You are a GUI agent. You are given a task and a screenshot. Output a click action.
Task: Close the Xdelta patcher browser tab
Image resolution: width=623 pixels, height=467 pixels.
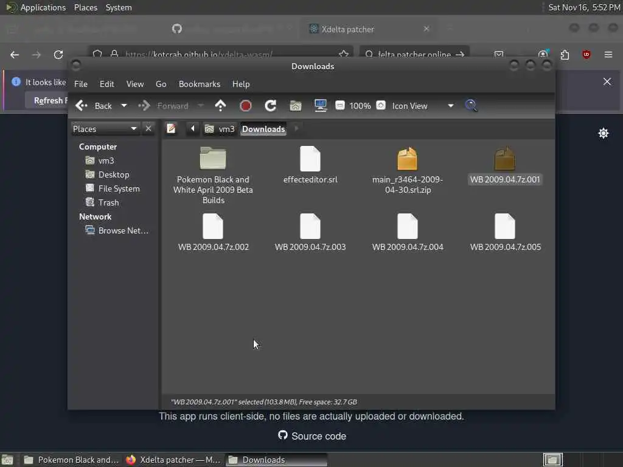click(x=426, y=29)
